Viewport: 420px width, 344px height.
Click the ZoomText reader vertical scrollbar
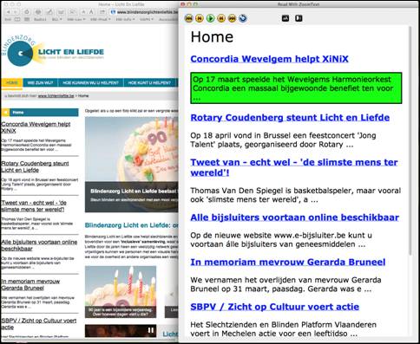point(410,141)
